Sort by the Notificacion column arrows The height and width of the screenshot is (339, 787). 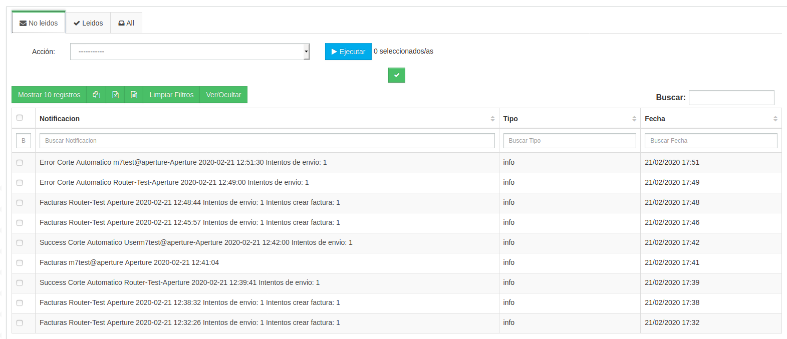(492, 119)
